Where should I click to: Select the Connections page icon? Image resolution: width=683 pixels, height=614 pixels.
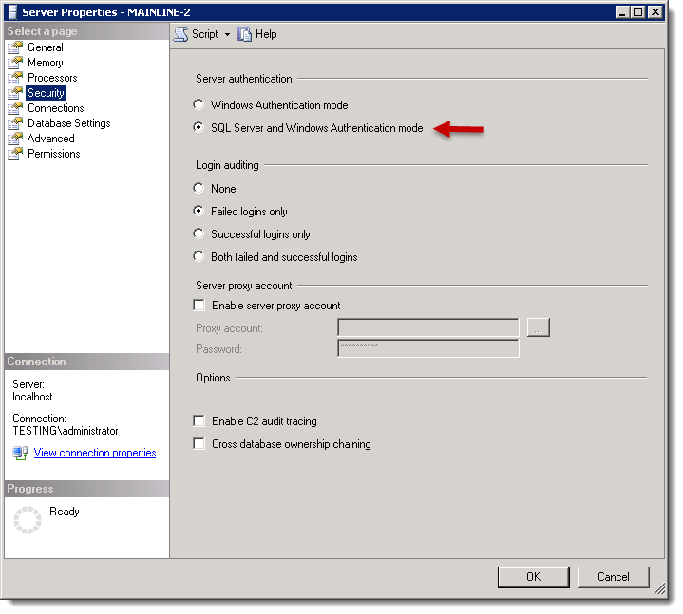pyautogui.click(x=15, y=108)
